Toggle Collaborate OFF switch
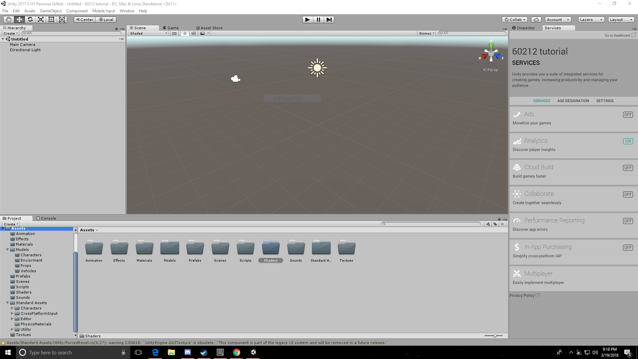Viewport: 638px width, 359px height. coord(628,194)
